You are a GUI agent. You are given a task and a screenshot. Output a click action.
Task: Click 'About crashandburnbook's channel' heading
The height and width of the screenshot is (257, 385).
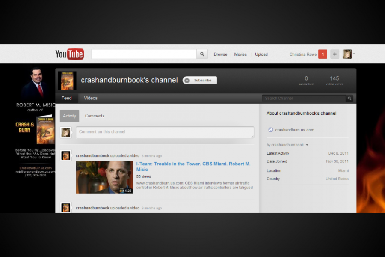[302, 114]
